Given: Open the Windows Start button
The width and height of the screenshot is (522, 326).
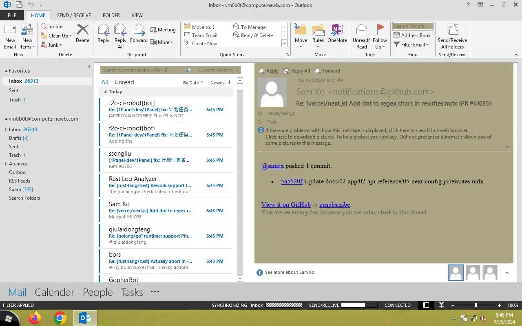Looking at the screenshot, I should pos(9,318).
